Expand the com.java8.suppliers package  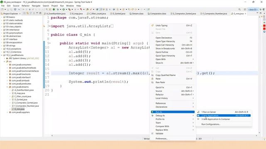[x=7, y=112]
